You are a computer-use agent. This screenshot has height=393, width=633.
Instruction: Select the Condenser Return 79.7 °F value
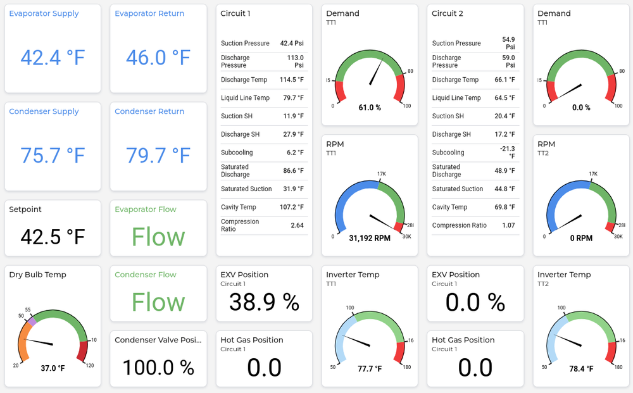[x=158, y=155]
